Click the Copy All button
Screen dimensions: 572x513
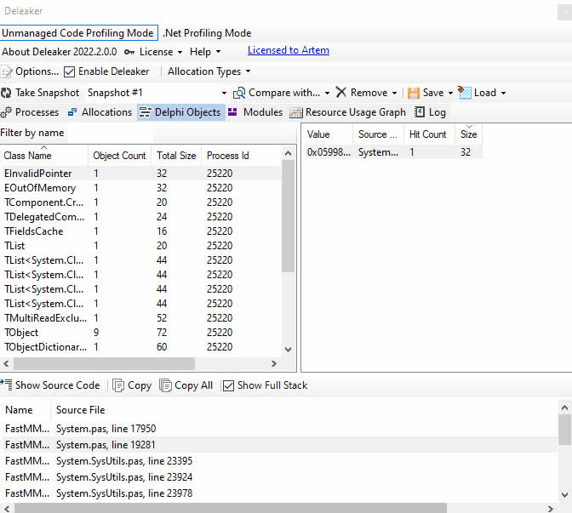tap(186, 385)
